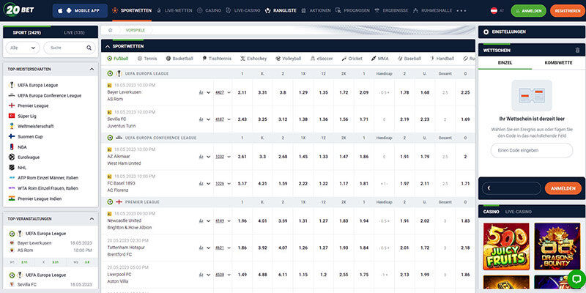Select the Baseball sport tab
Image resolution: width=586 pixels, height=293 pixels.
(x=409, y=59)
